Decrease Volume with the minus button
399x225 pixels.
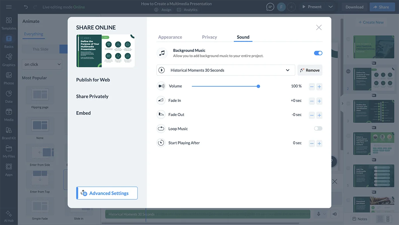[312, 87]
